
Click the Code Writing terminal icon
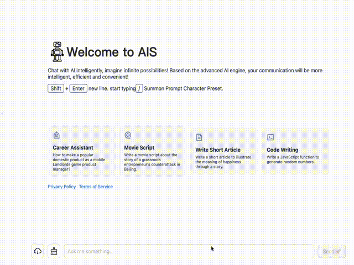[x=270, y=137]
